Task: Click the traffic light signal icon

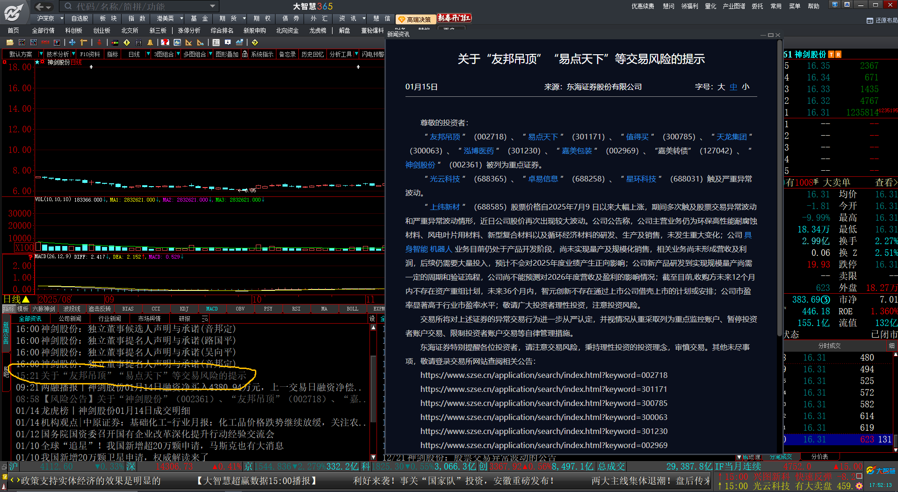Action: pos(115,43)
